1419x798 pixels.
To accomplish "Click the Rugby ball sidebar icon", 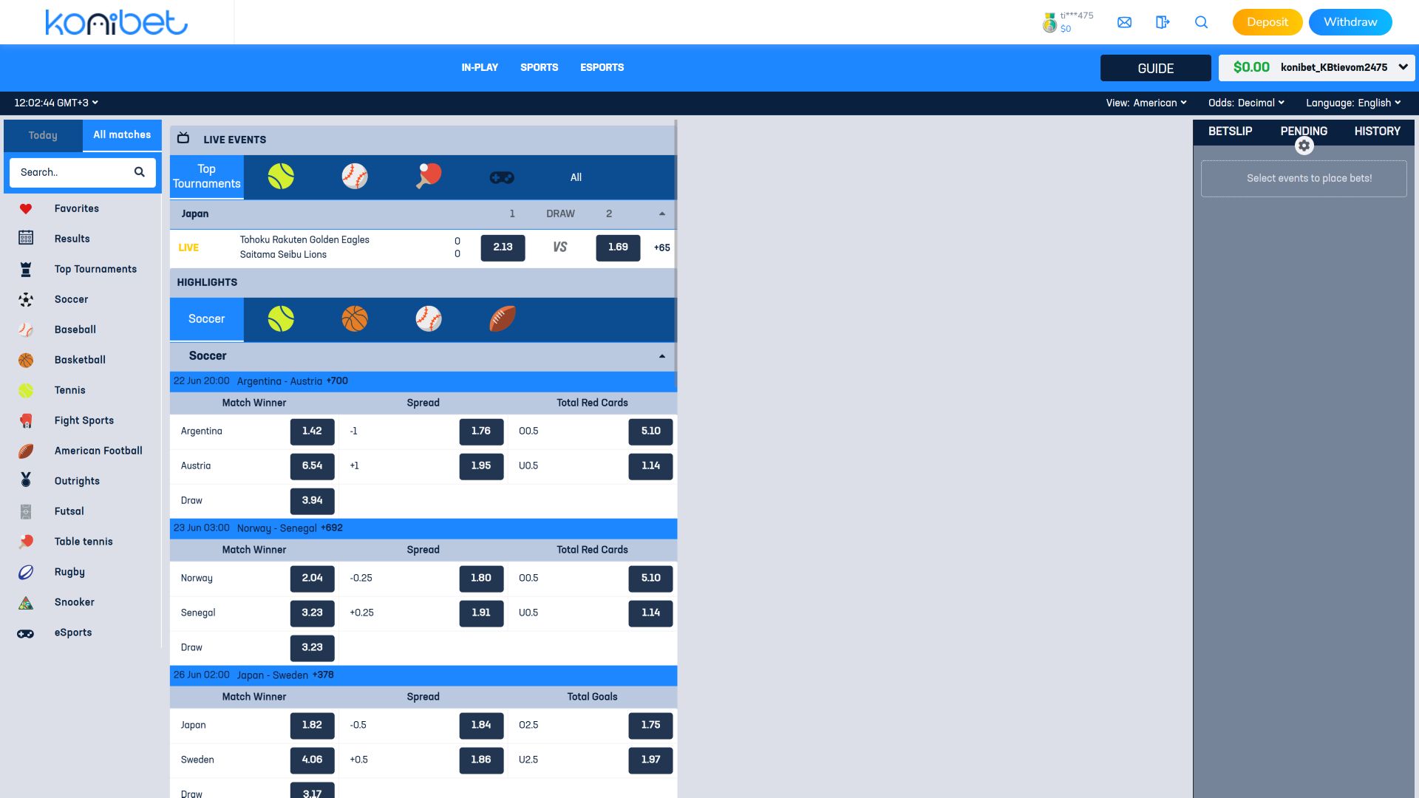I will coord(26,572).
